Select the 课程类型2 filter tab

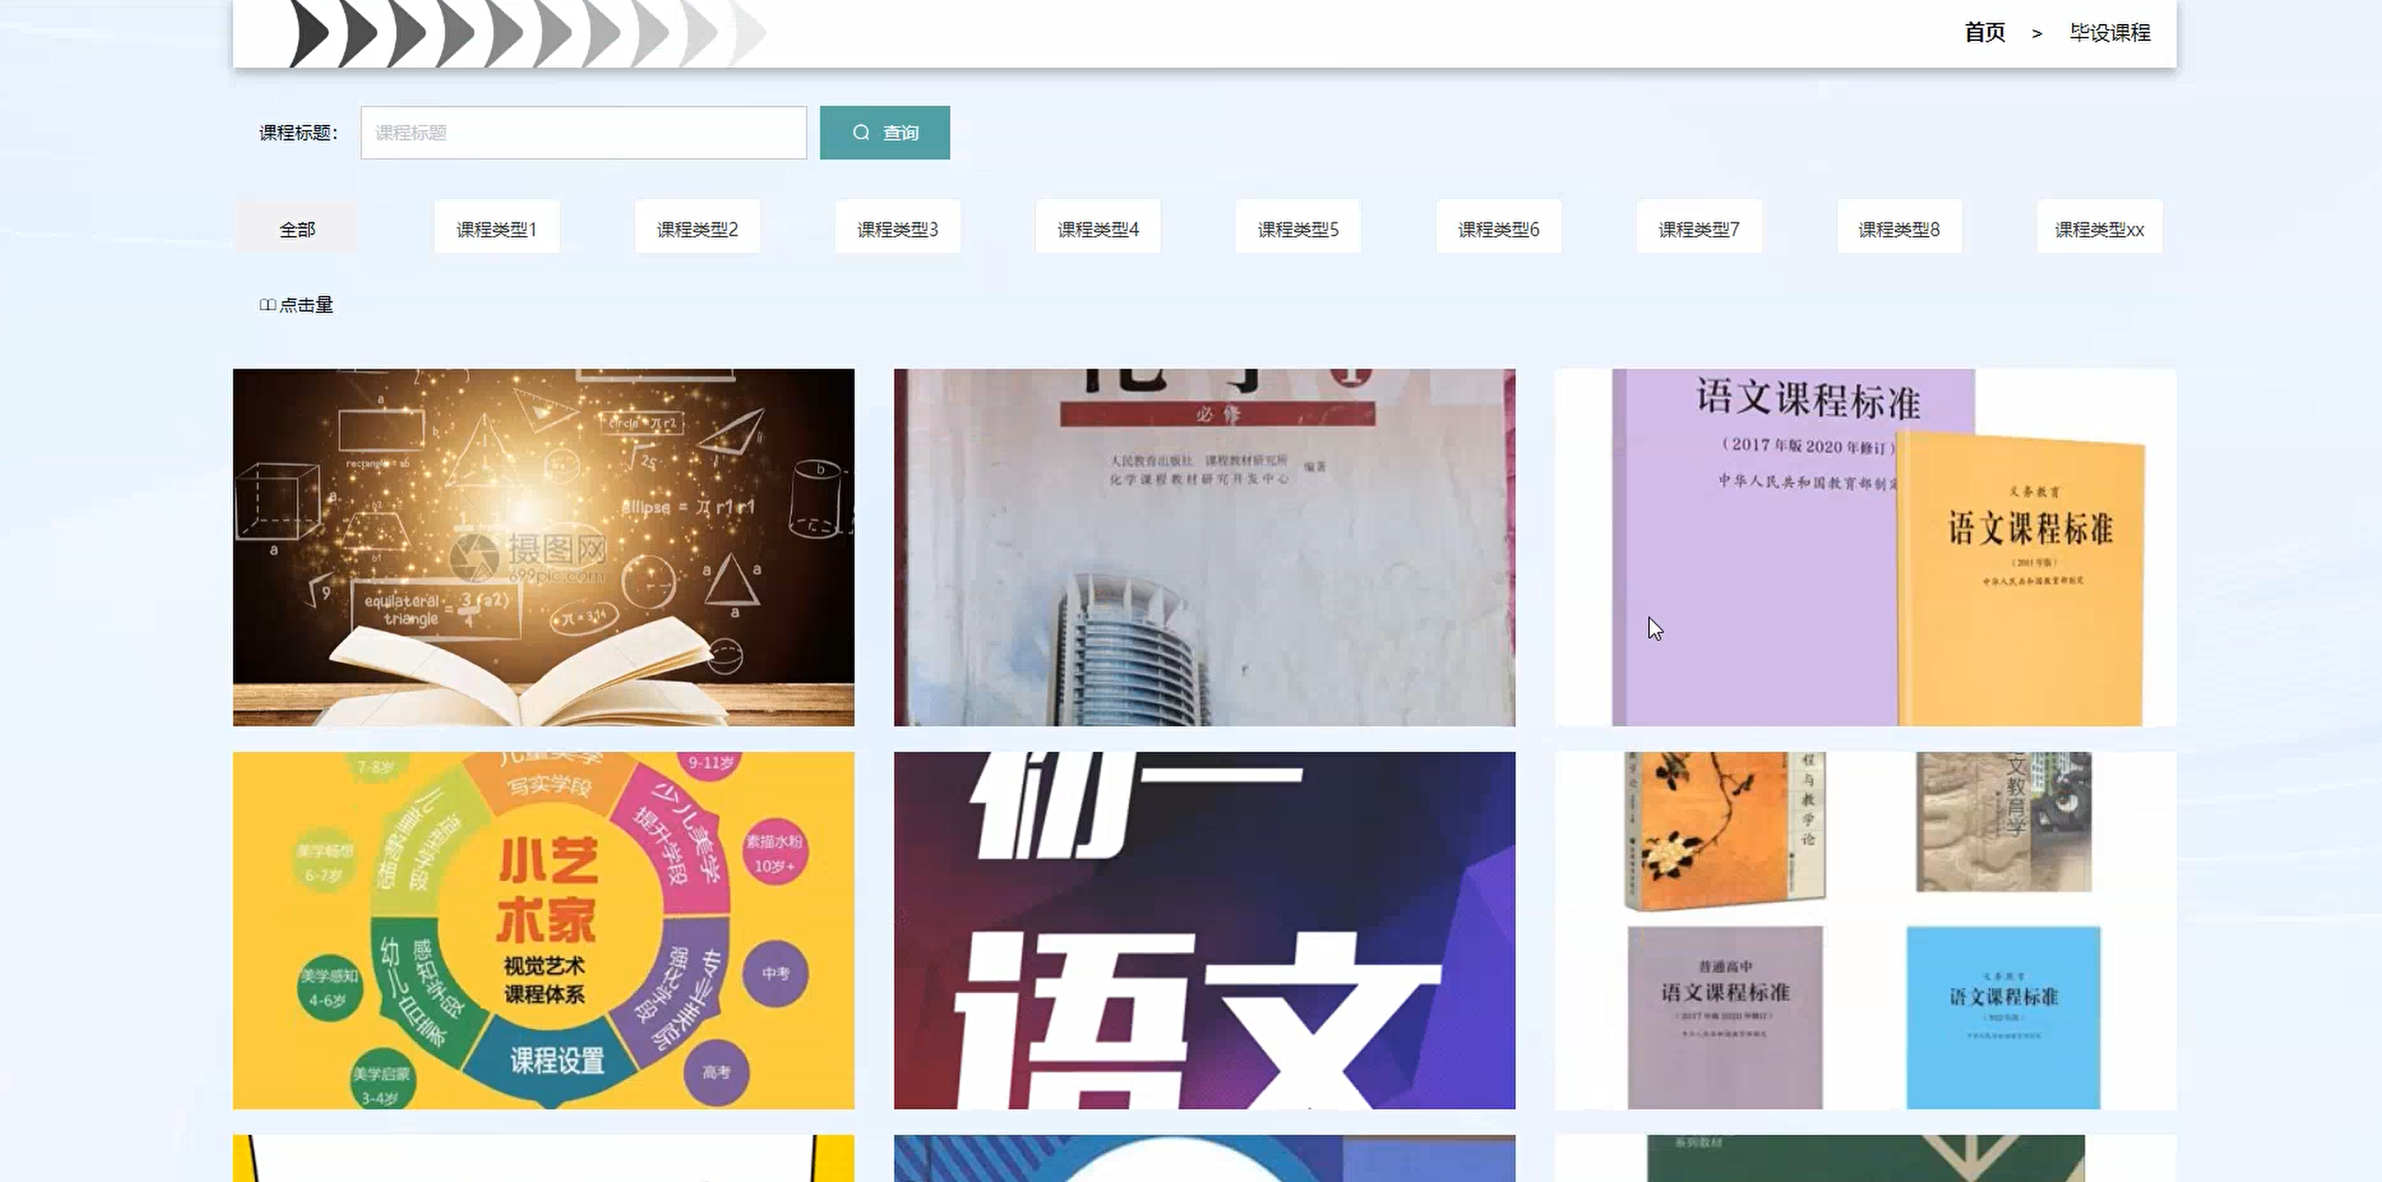[x=697, y=228]
